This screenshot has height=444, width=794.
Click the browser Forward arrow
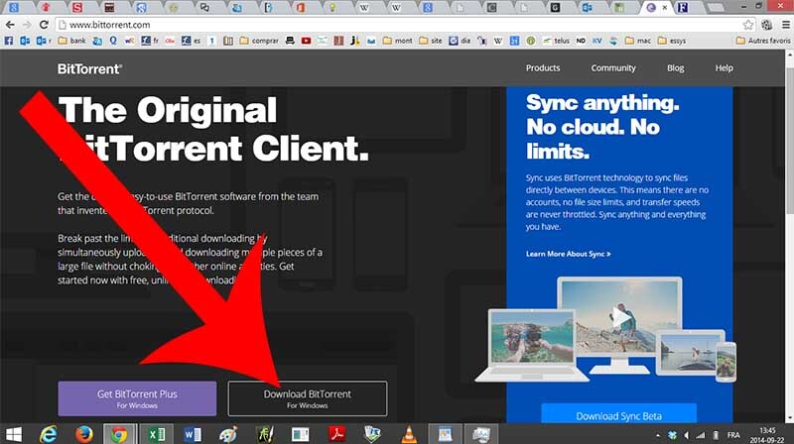27,25
